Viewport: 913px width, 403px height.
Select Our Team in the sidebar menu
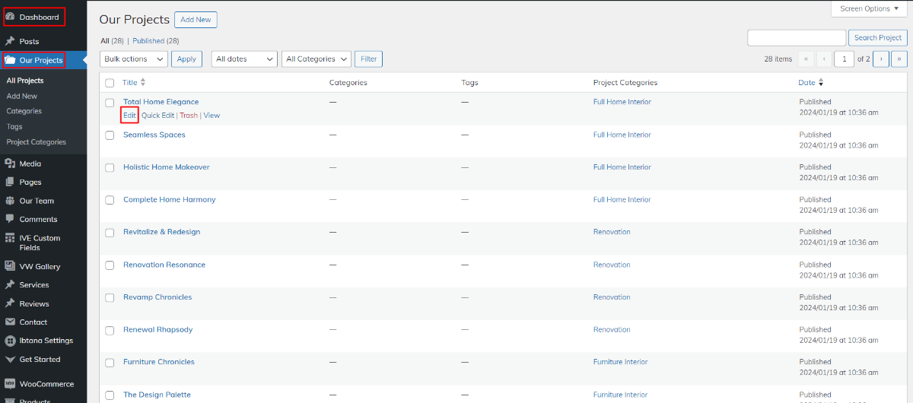click(x=37, y=201)
